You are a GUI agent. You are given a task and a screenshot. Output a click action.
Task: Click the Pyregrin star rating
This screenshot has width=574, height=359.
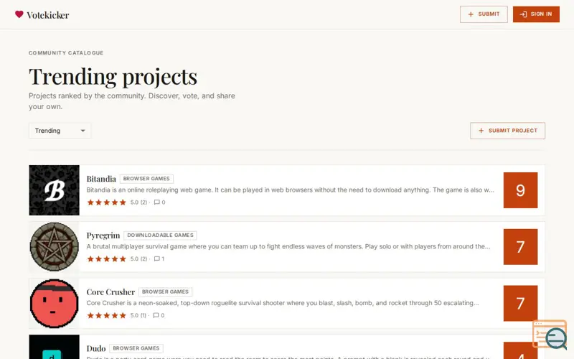(106, 259)
